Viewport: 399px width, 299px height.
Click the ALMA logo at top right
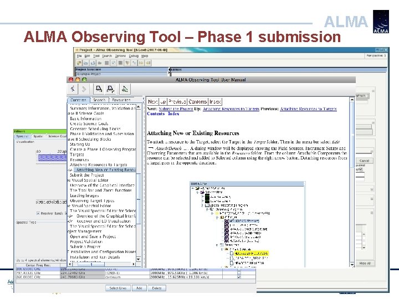(381, 22)
